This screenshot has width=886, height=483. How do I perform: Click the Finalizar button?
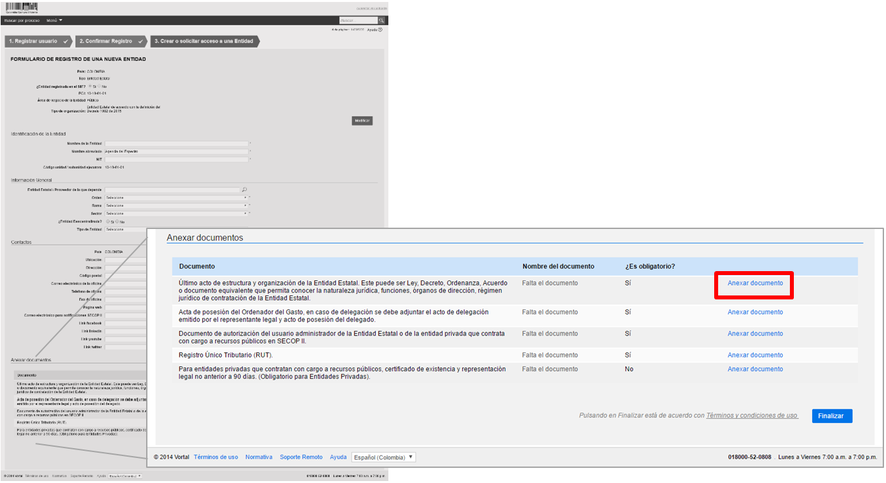pyautogui.click(x=832, y=416)
